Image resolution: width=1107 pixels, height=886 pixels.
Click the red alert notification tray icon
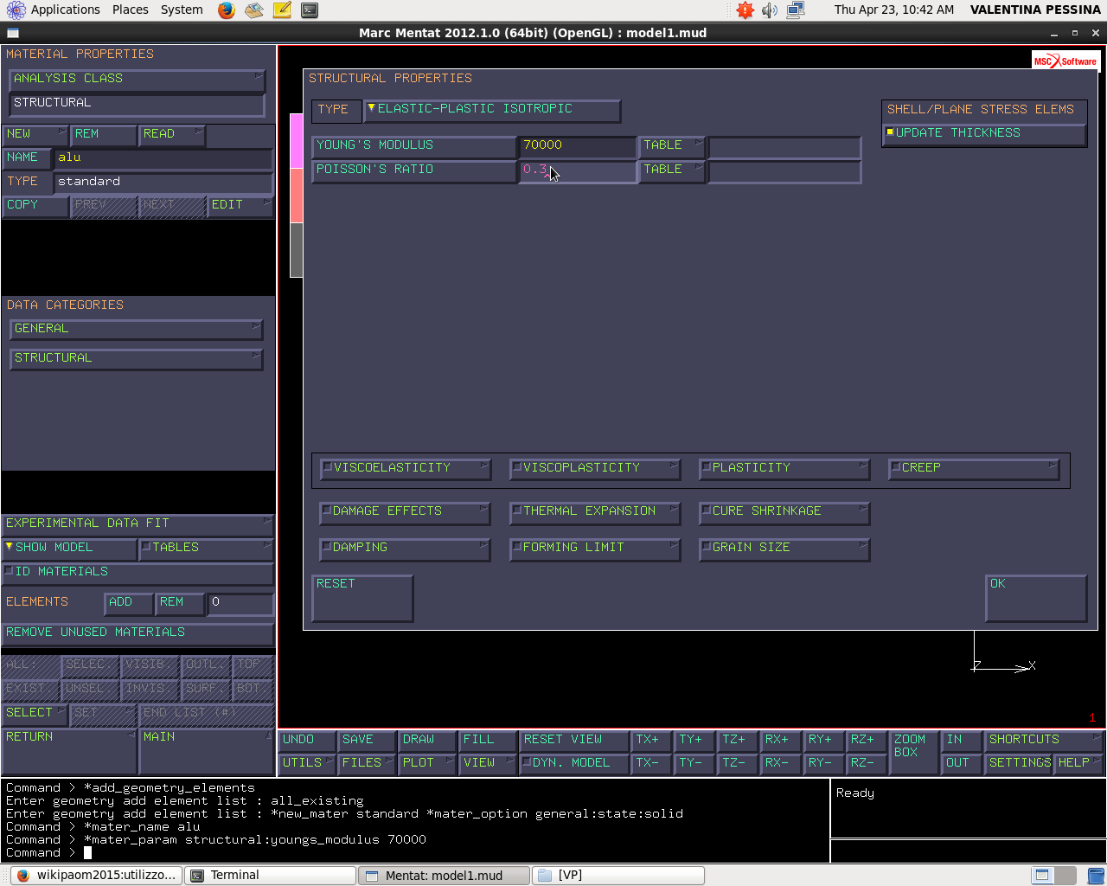745,10
